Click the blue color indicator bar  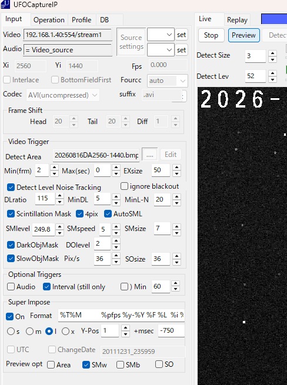pyautogui.click(x=274, y=19)
